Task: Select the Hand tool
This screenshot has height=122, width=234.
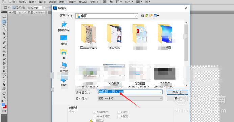Action: point(4,93)
